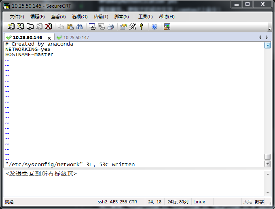This screenshot has height=209, width=275.
Task: Open Find with the binoculars icon
Action: pos(80,27)
